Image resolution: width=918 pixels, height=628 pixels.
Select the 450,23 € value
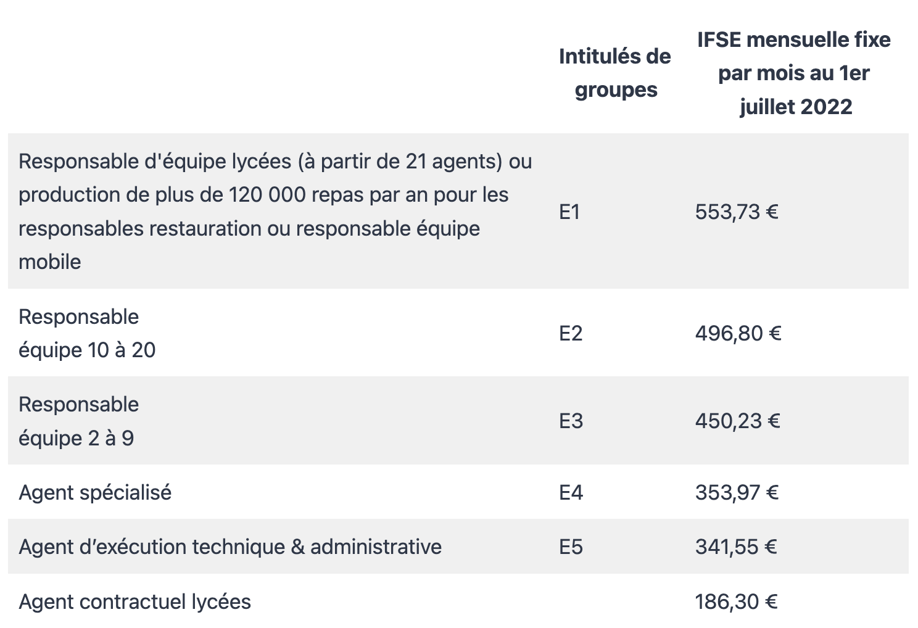click(737, 421)
